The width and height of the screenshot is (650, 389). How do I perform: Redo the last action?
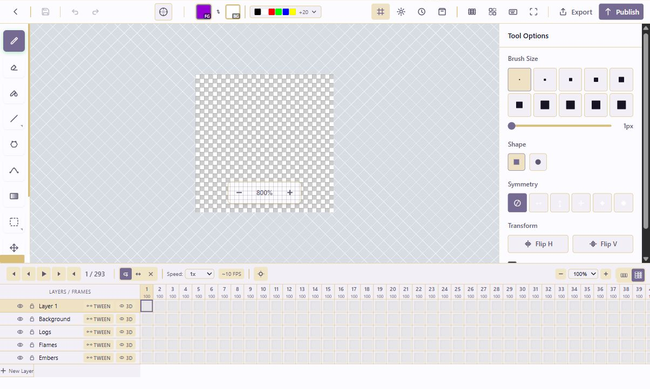96,12
